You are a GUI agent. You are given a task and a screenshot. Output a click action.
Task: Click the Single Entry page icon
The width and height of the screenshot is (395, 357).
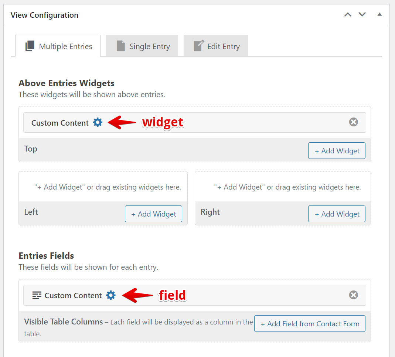(120, 46)
